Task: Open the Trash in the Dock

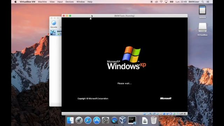Action: [x=154, y=120]
